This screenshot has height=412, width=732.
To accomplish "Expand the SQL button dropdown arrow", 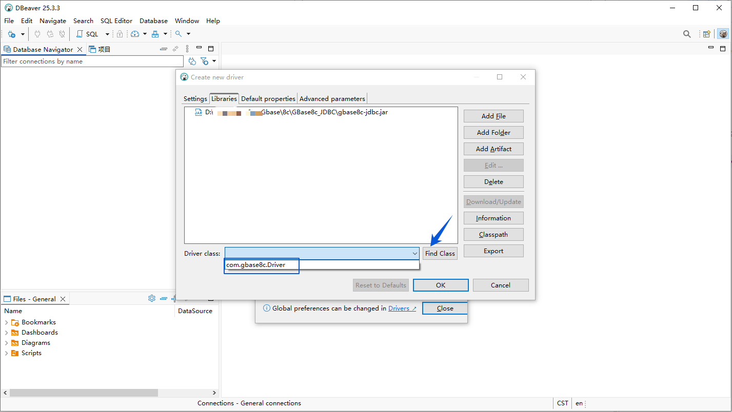I will pyautogui.click(x=107, y=34).
